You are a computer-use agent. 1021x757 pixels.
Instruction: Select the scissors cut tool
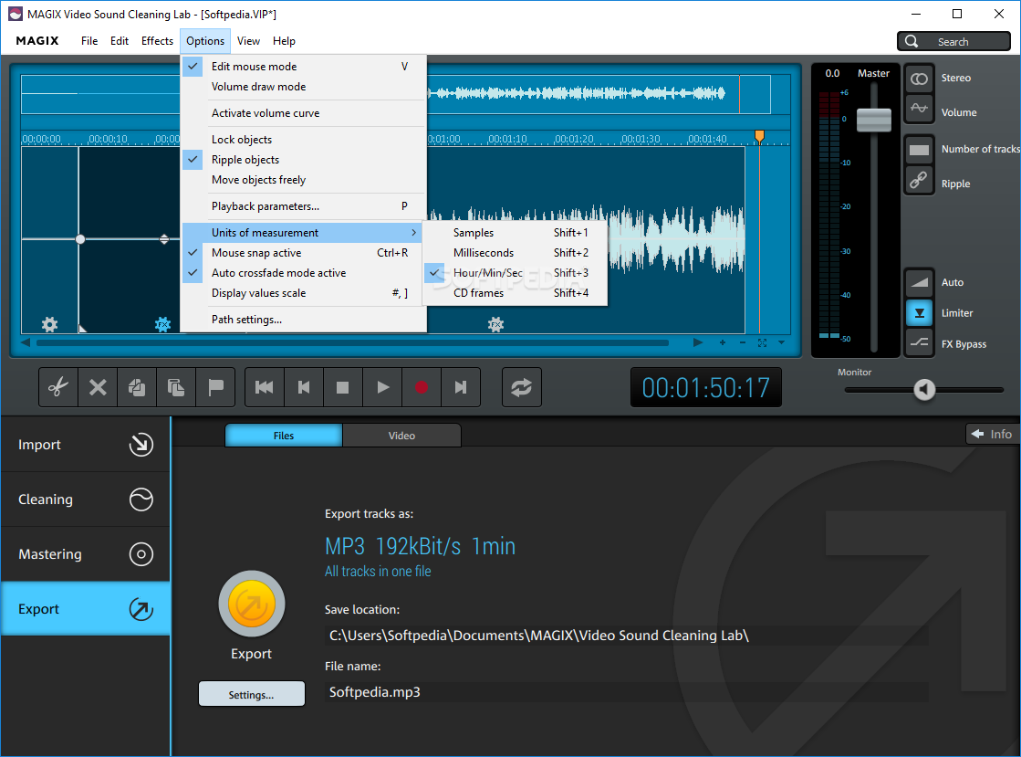(x=58, y=387)
